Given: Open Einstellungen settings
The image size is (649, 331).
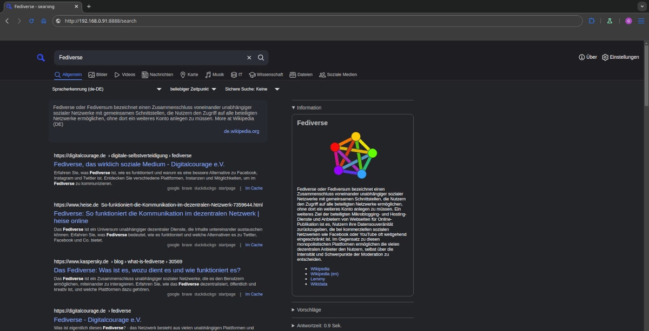Looking at the screenshot, I should point(620,57).
